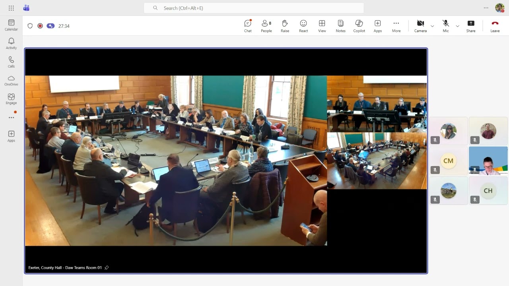Open the Apps store in sidebar
Image resolution: width=509 pixels, height=286 pixels.
pyautogui.click(x=11, y=136)
